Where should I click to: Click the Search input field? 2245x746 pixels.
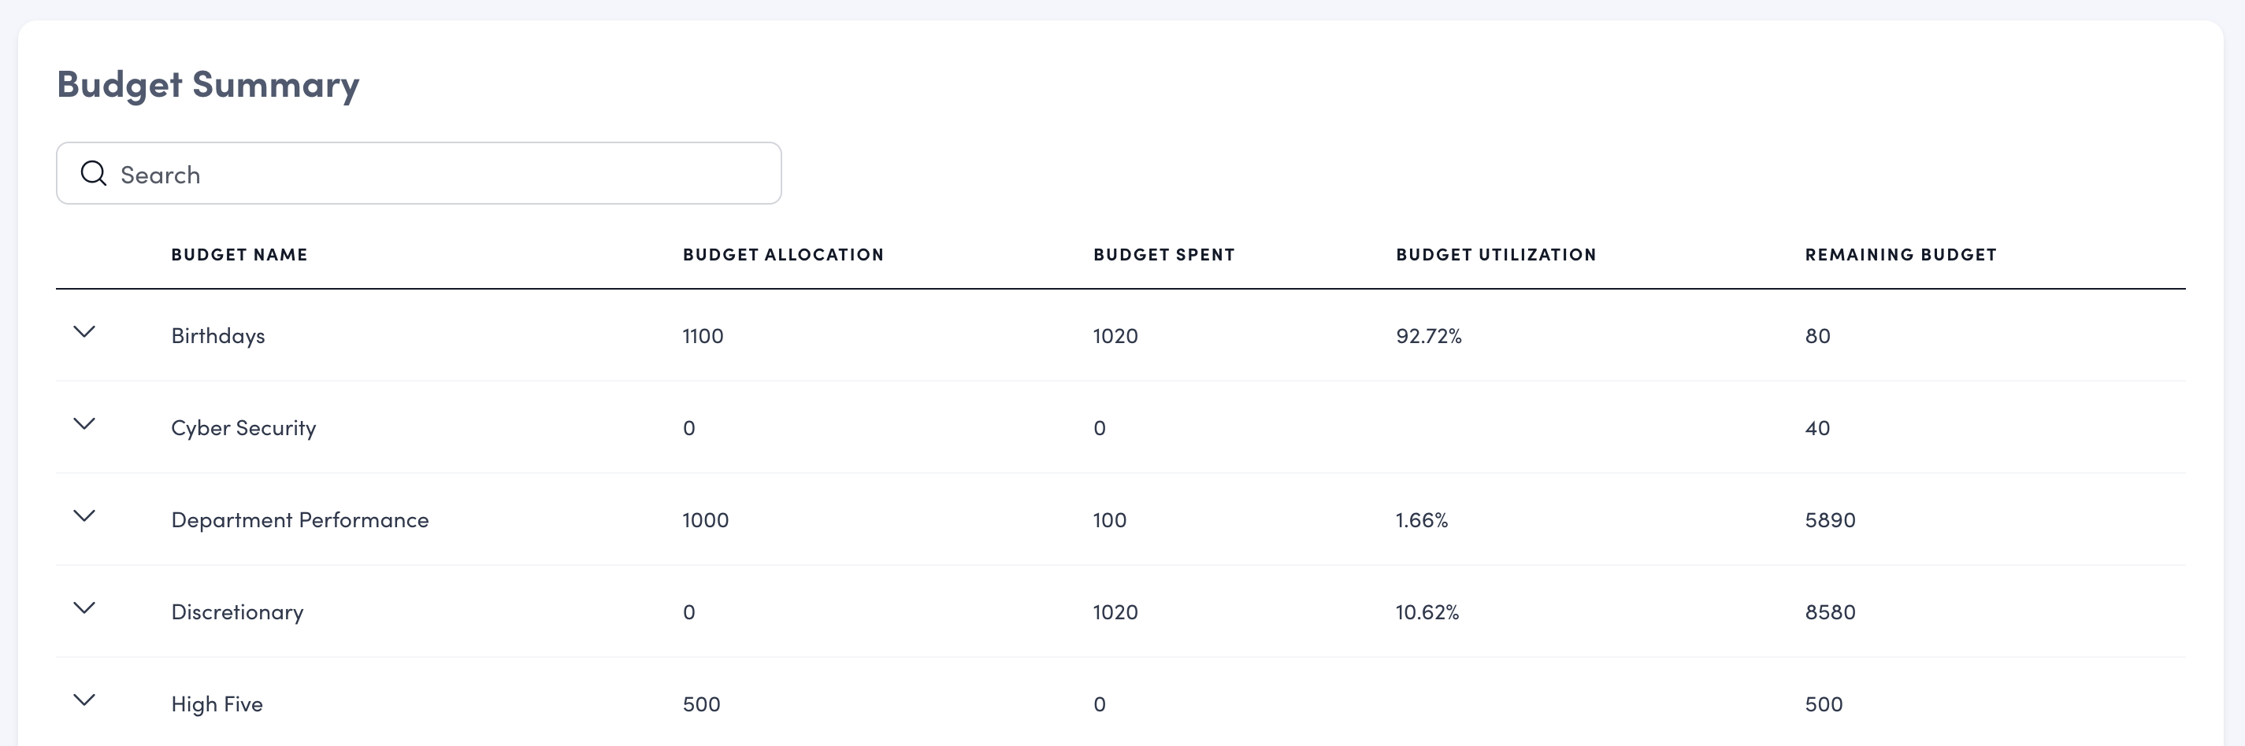(436, 174)
